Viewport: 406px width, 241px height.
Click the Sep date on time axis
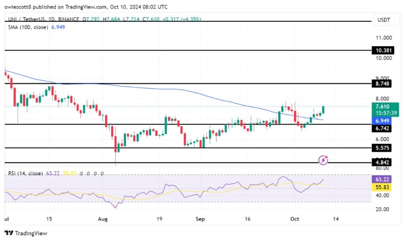tap(200, 219)
